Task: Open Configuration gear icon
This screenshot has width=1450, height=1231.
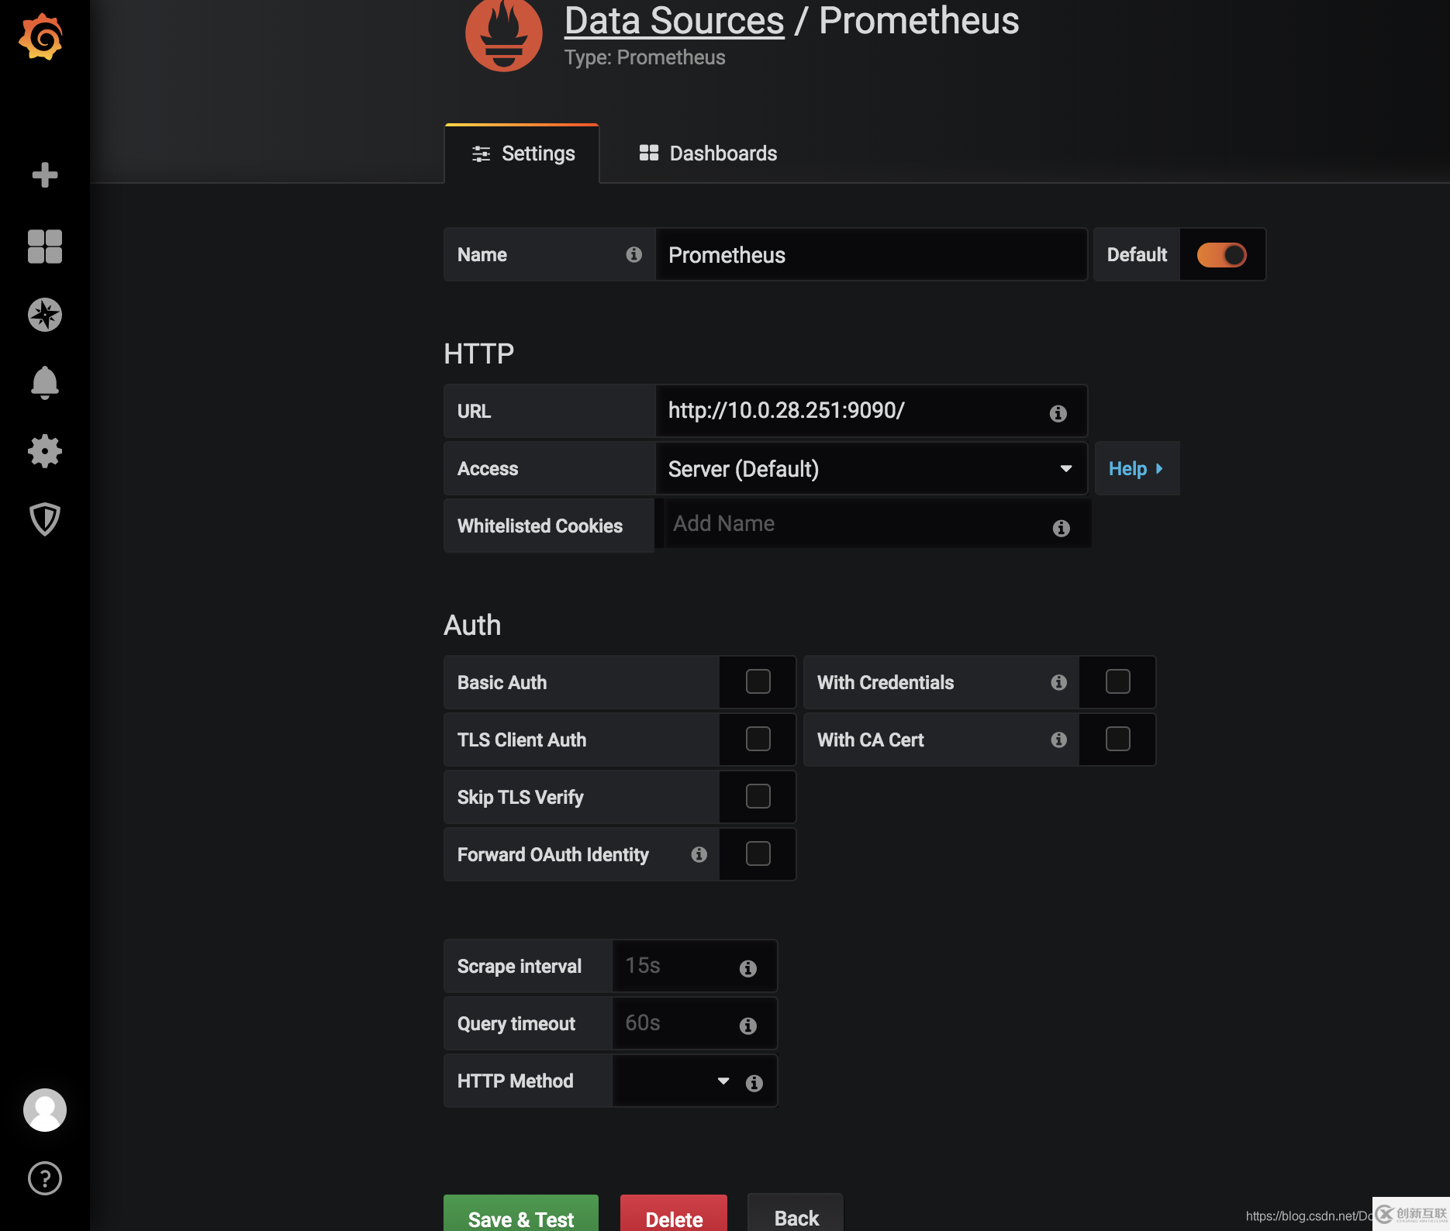Action: [x=45, y=451]
